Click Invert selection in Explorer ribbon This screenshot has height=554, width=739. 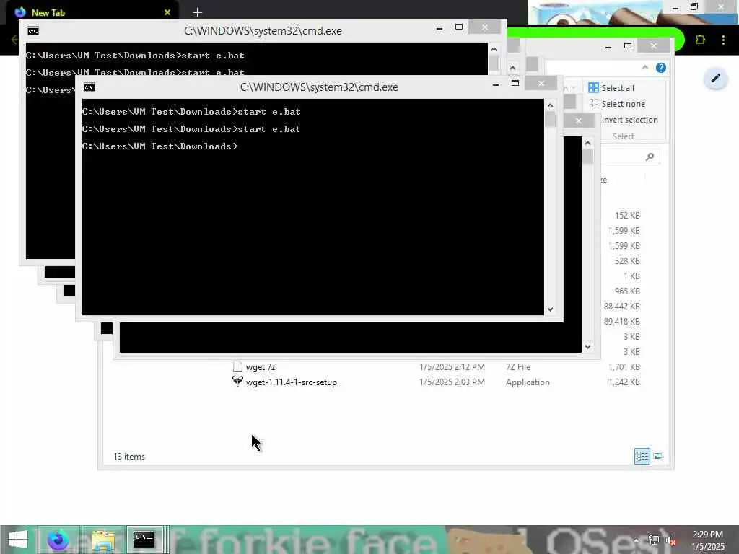pos(629,120)
